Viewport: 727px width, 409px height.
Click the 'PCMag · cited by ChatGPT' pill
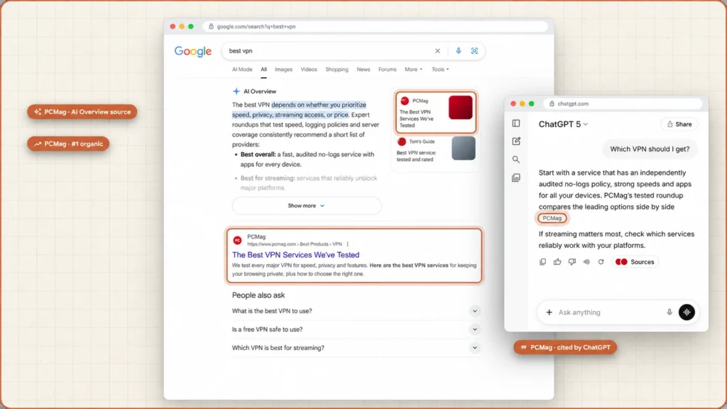[x=565, y=347]
